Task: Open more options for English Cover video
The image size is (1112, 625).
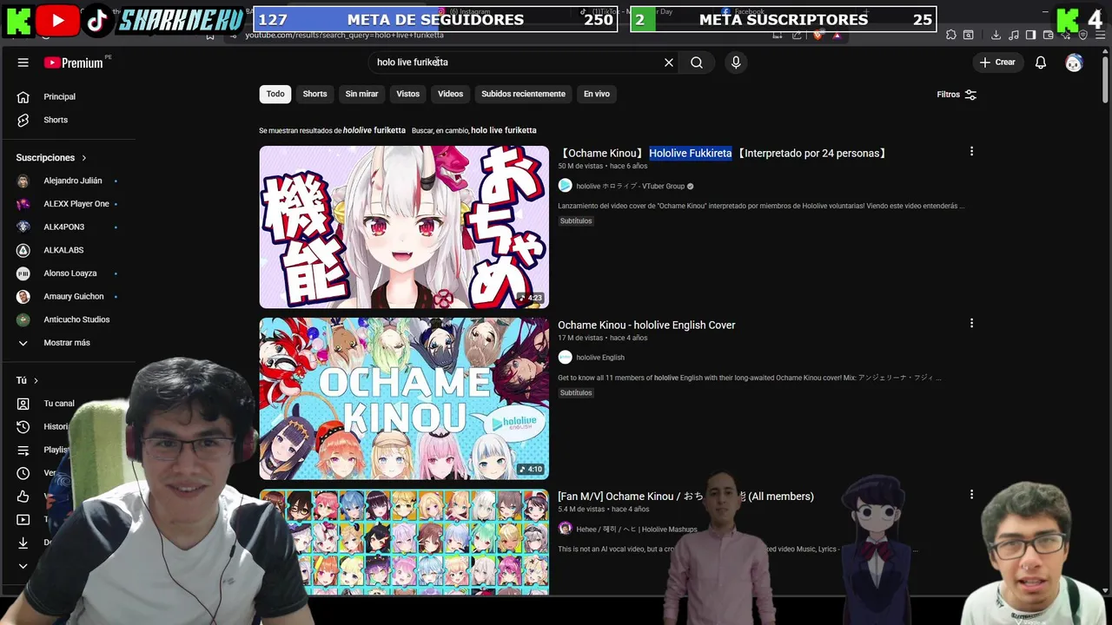Action: tap(971, 324)
